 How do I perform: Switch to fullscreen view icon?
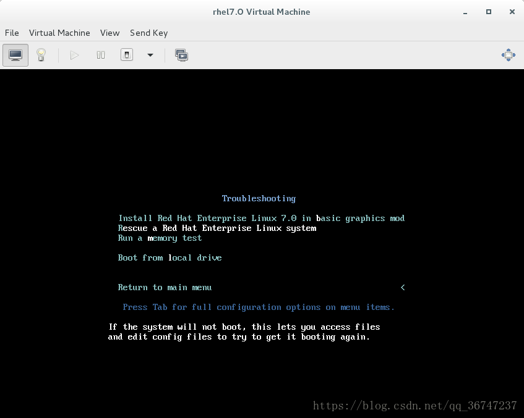point(509,55)
